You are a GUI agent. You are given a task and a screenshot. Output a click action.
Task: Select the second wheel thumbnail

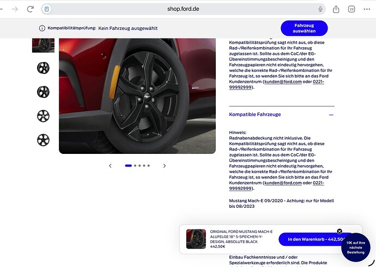pyautogui.click(x=43, y=68)
